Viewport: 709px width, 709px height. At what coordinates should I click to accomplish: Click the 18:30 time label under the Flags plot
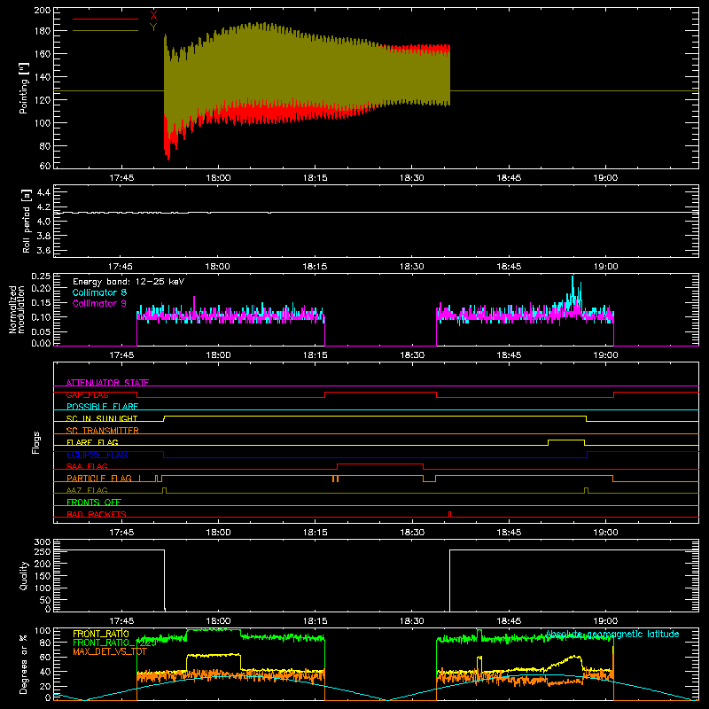pos(412,533)
